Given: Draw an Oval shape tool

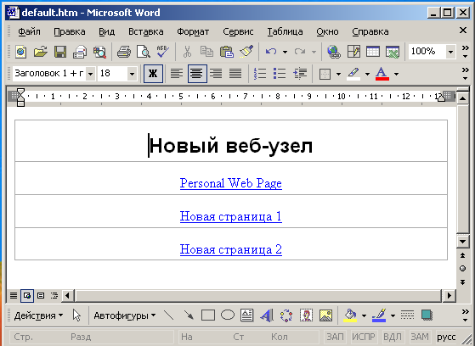Looking at the screenshot, I should pos(228,315).
